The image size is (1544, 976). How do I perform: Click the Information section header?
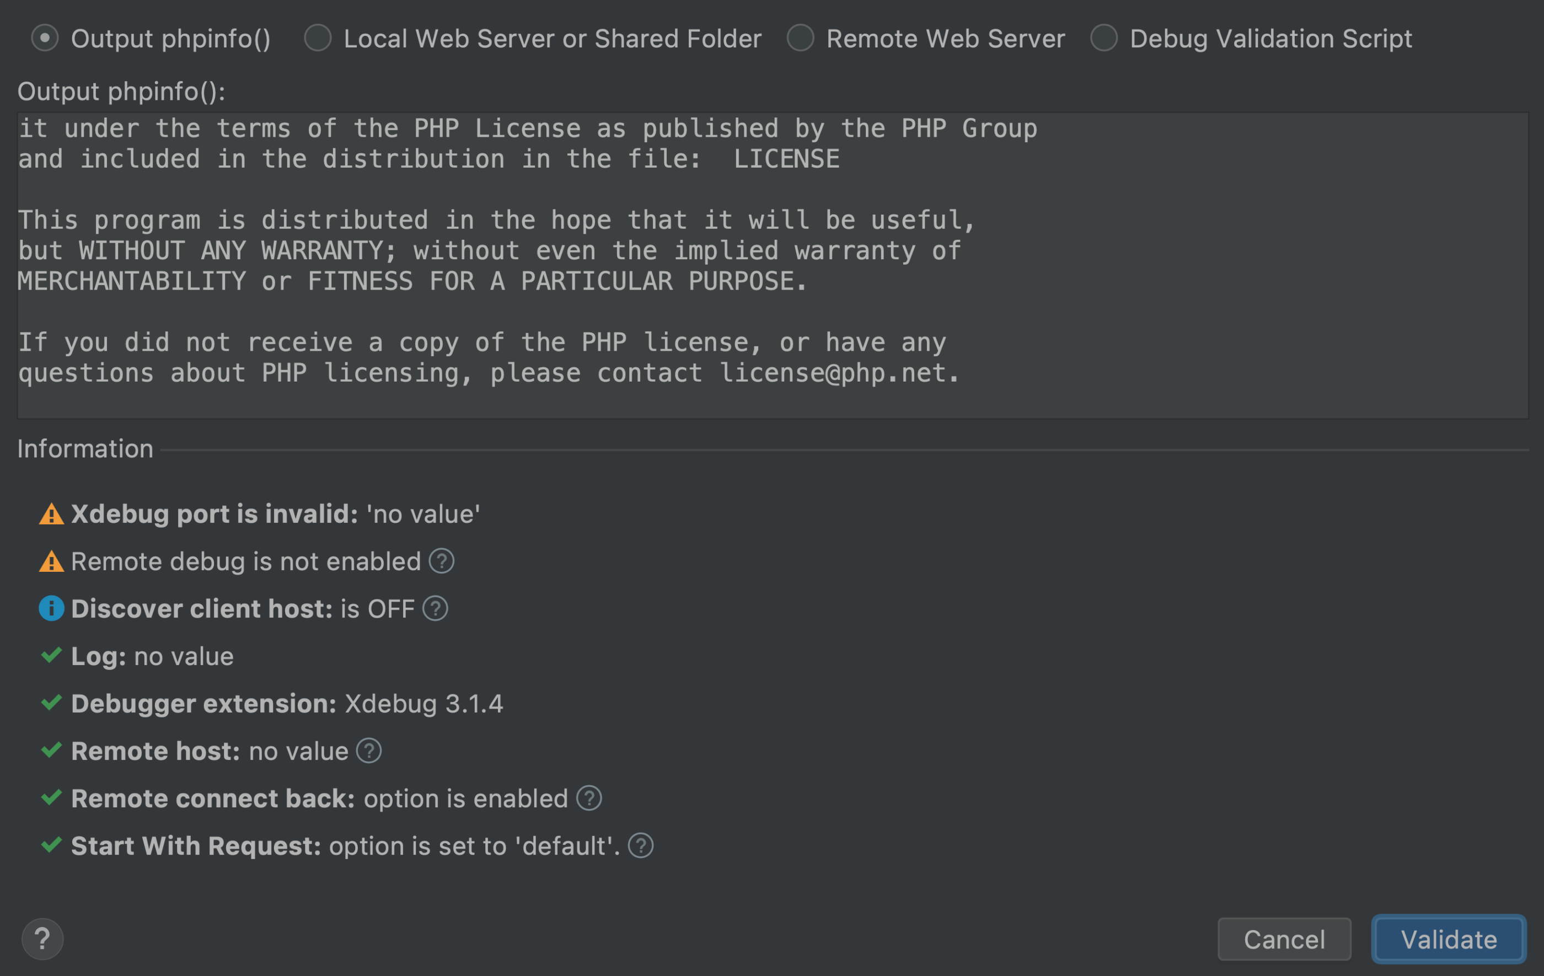point(85,449)
